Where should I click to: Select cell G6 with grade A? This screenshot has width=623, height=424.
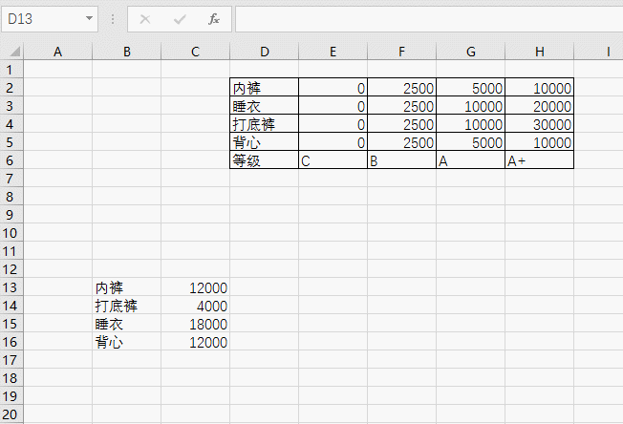tap(471, 160)
